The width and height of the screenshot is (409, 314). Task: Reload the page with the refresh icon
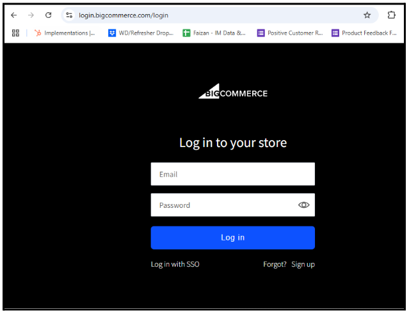coord(48,15)
